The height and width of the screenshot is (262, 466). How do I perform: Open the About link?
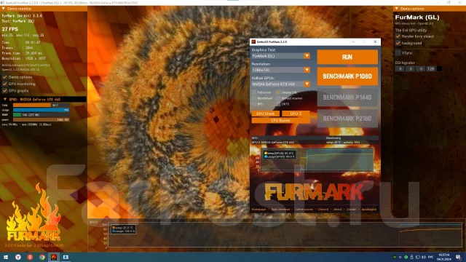click(337, 210)
